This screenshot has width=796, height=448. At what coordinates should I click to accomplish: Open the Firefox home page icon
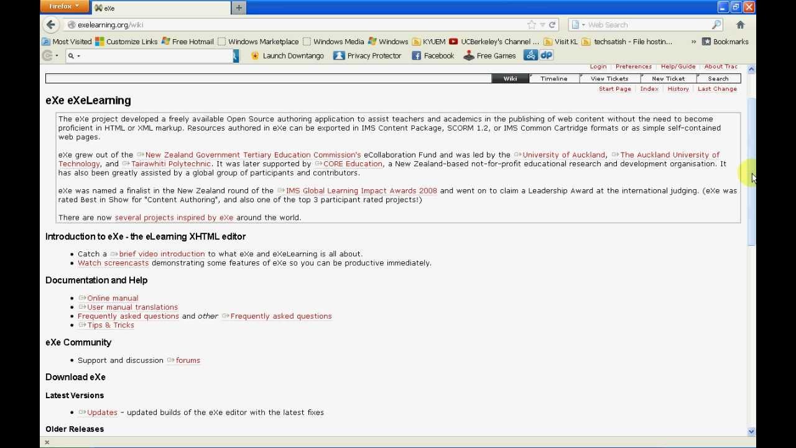point(740,25)
